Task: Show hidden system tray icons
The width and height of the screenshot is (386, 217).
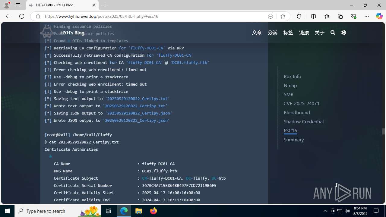Action: coord(325,211)
